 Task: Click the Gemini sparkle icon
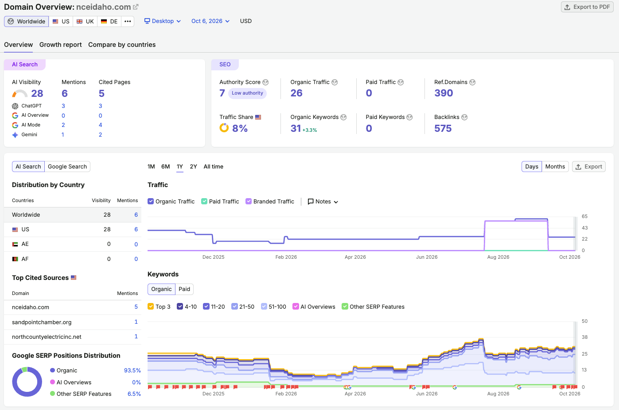(15, 135)
